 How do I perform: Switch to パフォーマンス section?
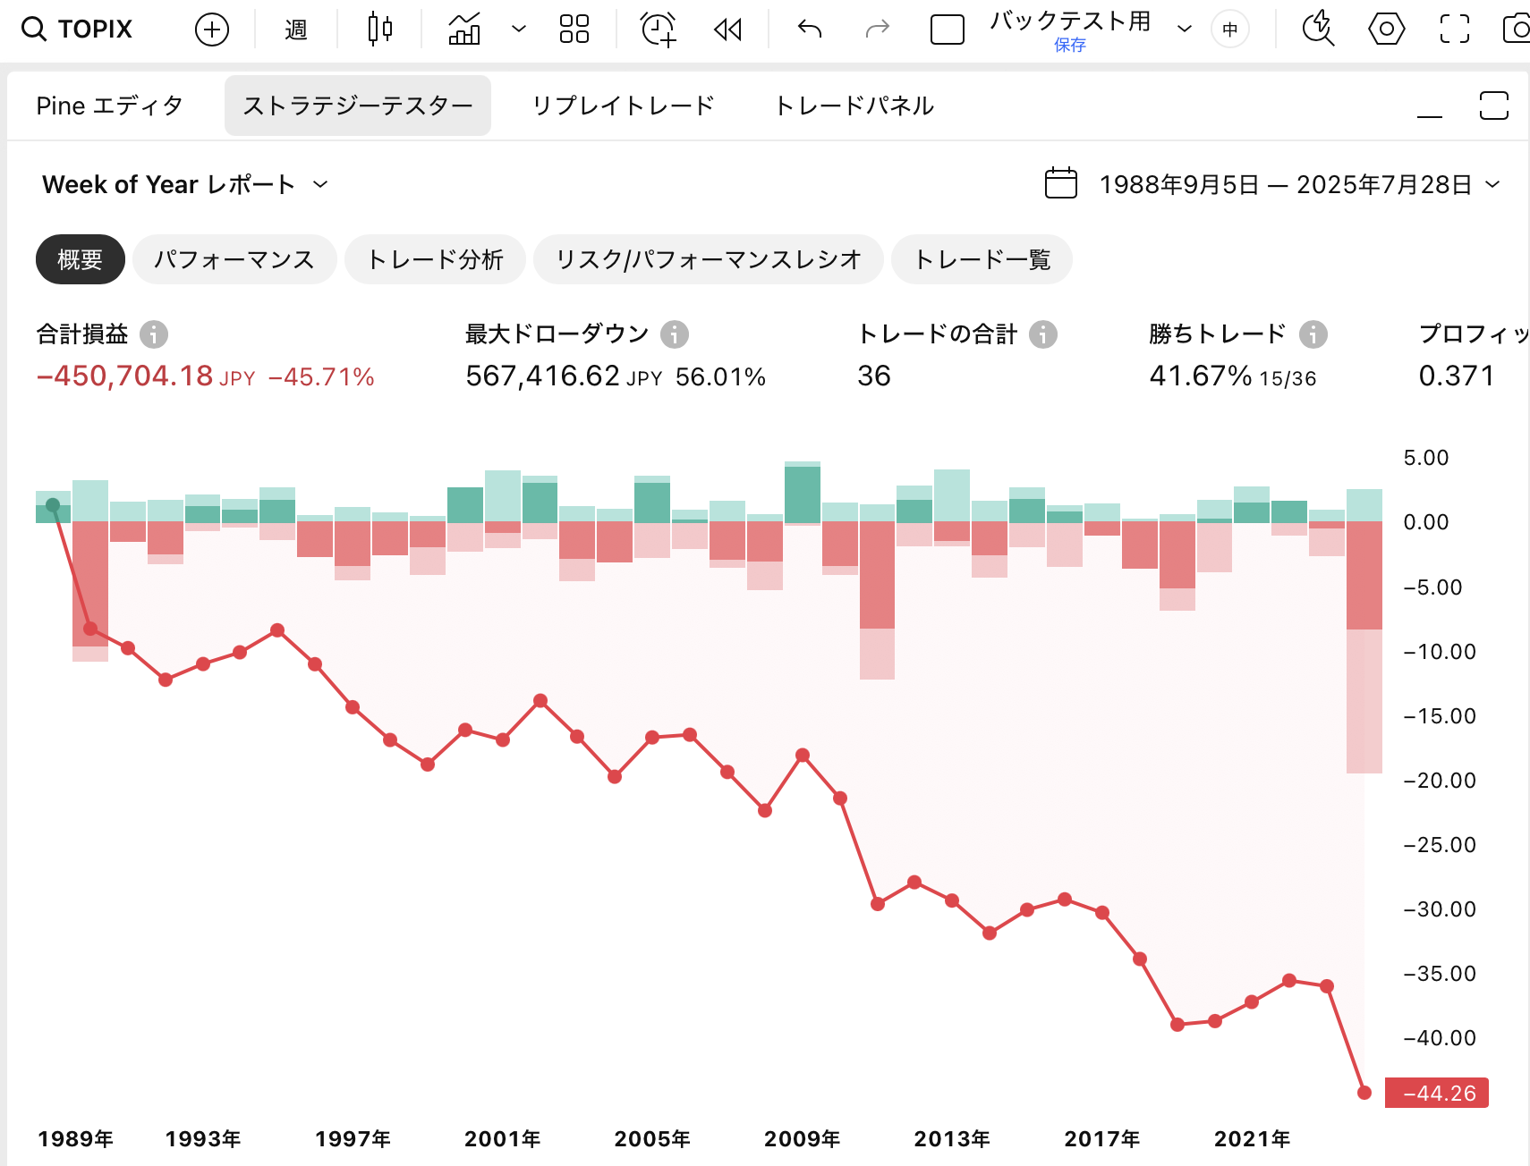pyautogui.click(x=234, y=259)
